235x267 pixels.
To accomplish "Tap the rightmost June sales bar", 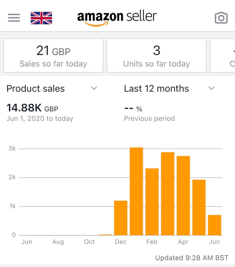I will pyautogui.click(x=215, y=225).
